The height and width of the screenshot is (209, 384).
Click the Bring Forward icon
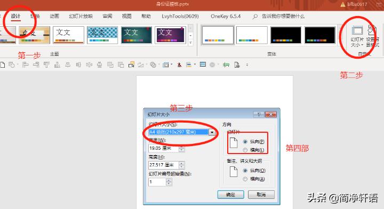[x=110, y=65]
